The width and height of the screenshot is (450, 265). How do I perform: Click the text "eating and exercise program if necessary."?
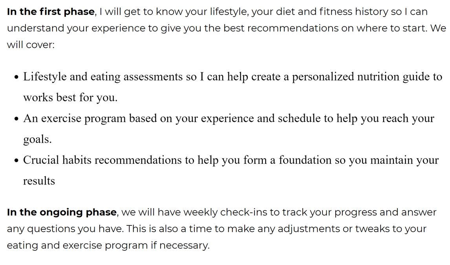pyautogui.click(x=108, y=245)
